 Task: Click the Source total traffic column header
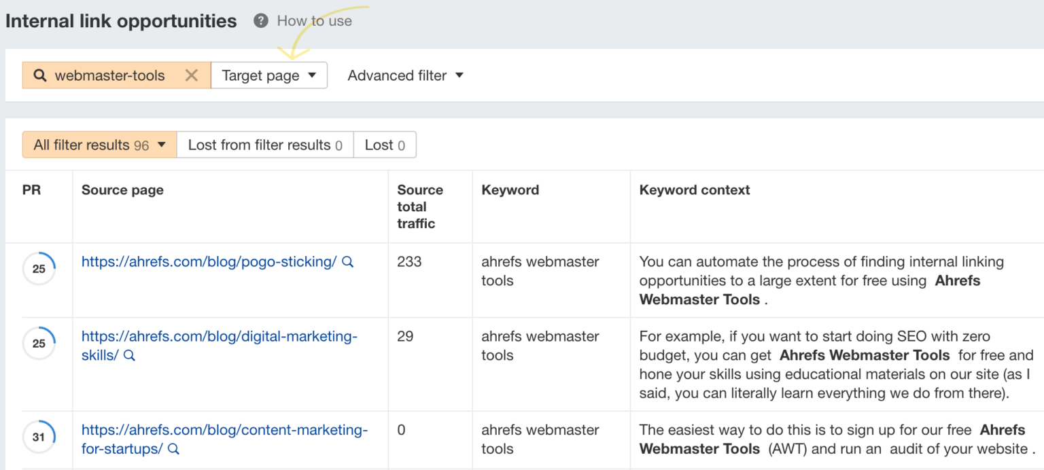(x=420, y=206)
